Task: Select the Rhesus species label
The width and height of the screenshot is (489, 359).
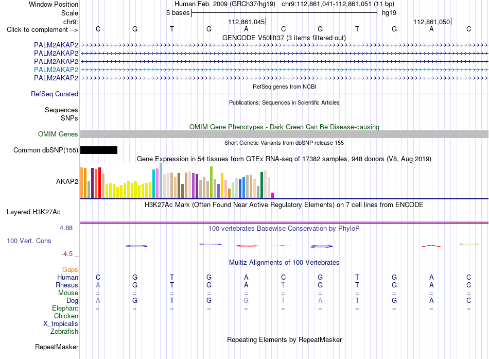Action: click(67, 285)
